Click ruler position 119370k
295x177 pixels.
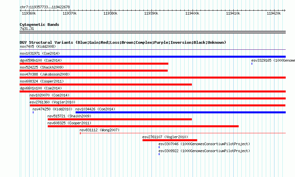click(x=70, y=13)
